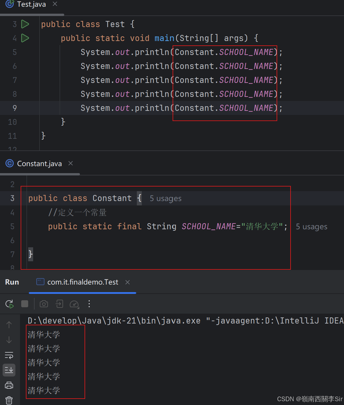Click the up arrow in console gutter

tap(9, 324)
